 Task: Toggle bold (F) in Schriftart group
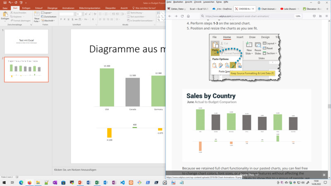click(x=61, y=19)
